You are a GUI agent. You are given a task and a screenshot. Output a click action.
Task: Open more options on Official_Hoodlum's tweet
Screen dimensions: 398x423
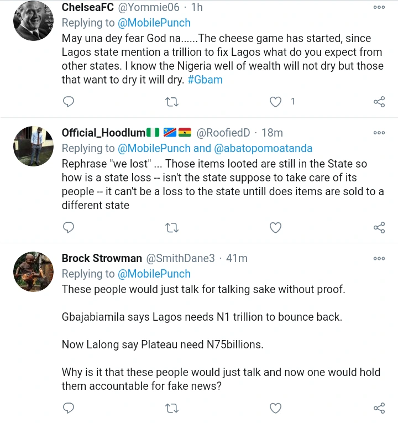(x=379, y=133)
